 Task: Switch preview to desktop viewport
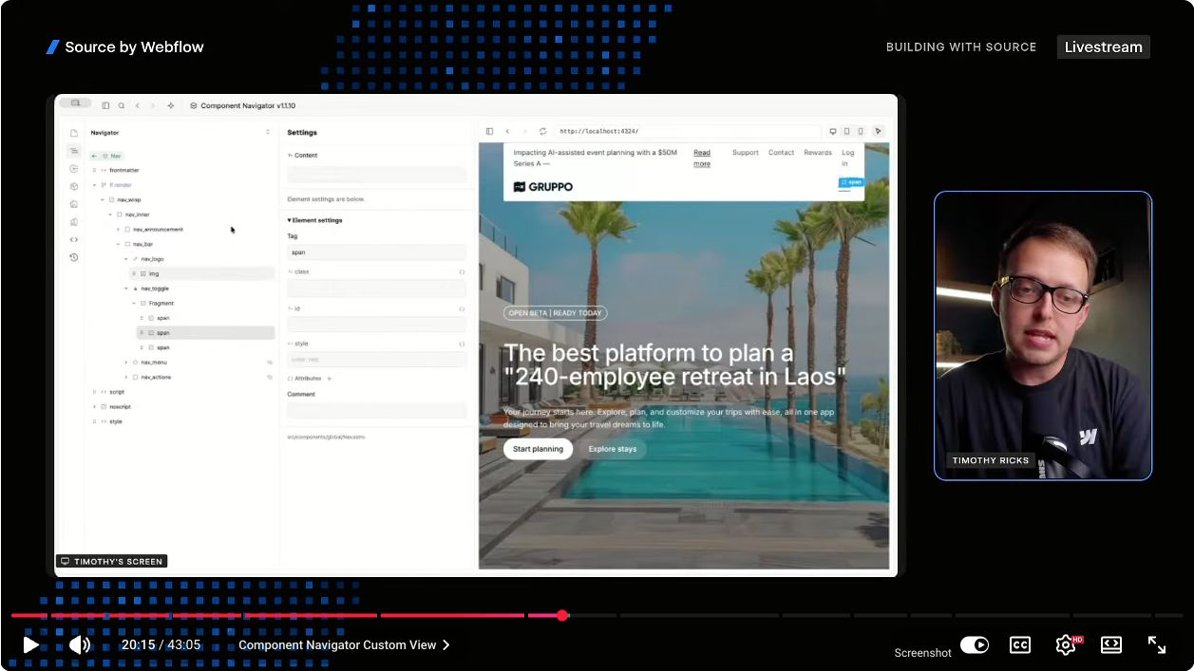(x=833, y=131)
